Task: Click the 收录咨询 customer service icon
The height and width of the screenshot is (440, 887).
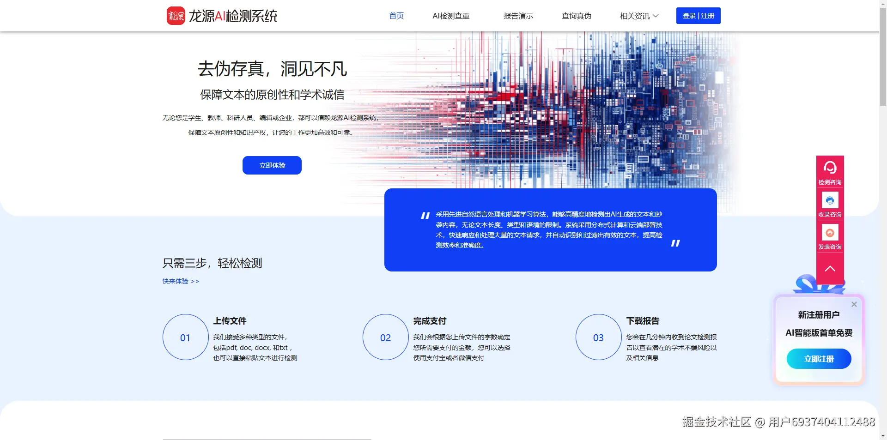Action: 830,200
